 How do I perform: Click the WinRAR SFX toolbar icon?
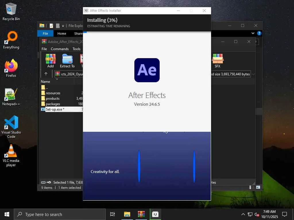(x=218, y=61)
